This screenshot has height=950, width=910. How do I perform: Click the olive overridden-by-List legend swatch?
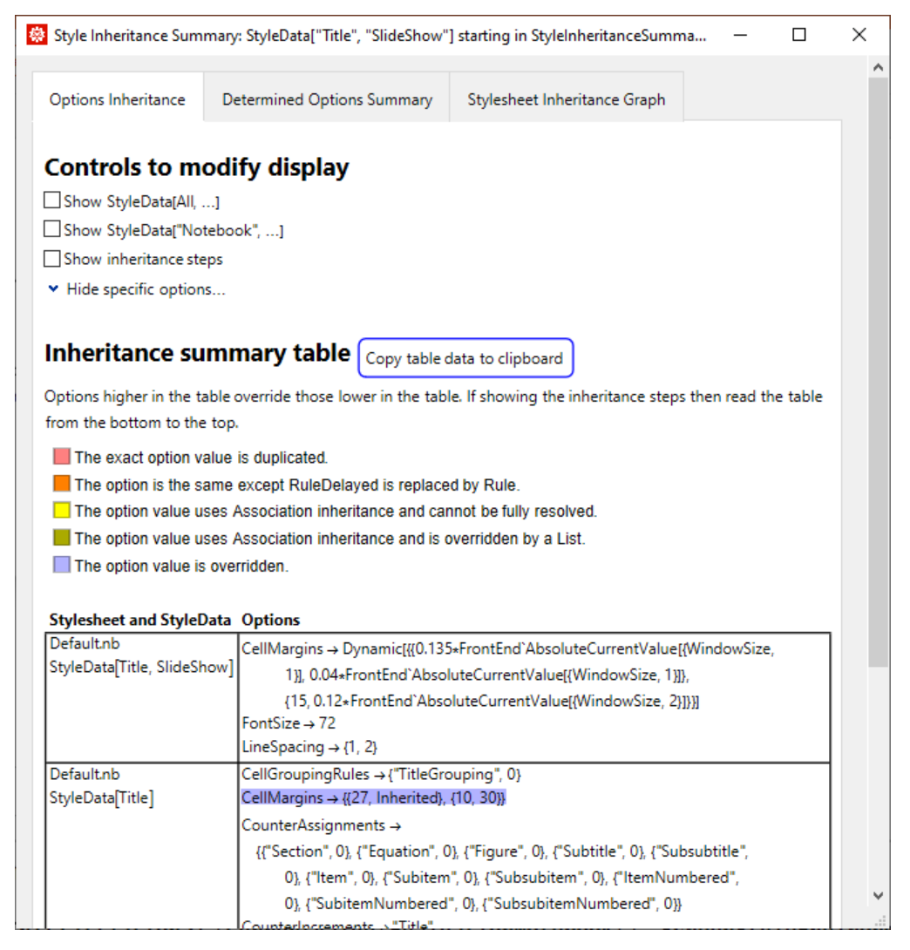click(x=61, y=539)
